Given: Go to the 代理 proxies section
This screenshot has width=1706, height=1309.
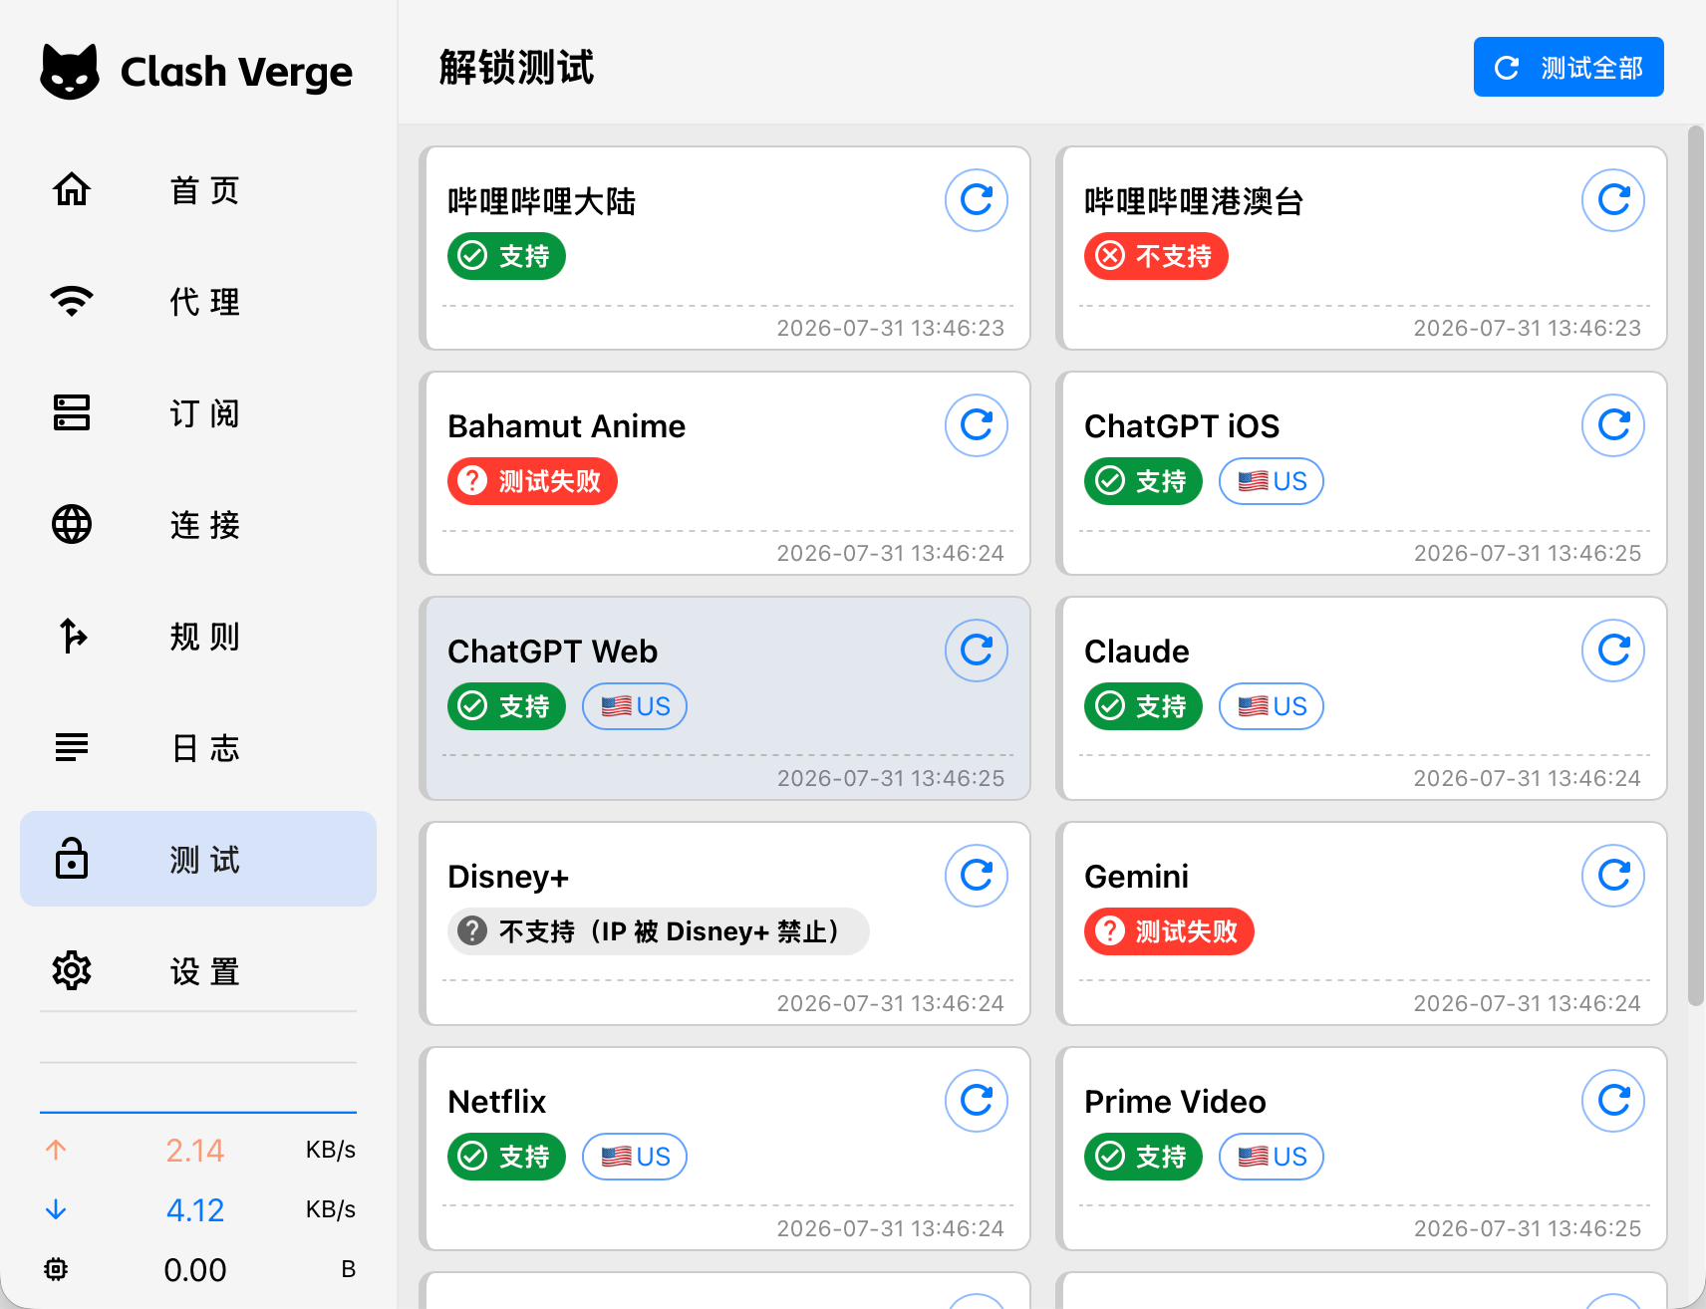Looking at the screenshot, I should pos(198,301).
